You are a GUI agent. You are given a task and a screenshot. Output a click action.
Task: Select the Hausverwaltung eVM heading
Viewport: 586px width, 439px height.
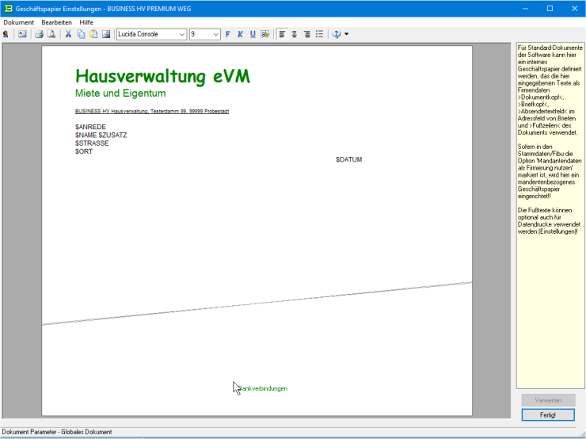pyautogui.click(x=162, y=76)
